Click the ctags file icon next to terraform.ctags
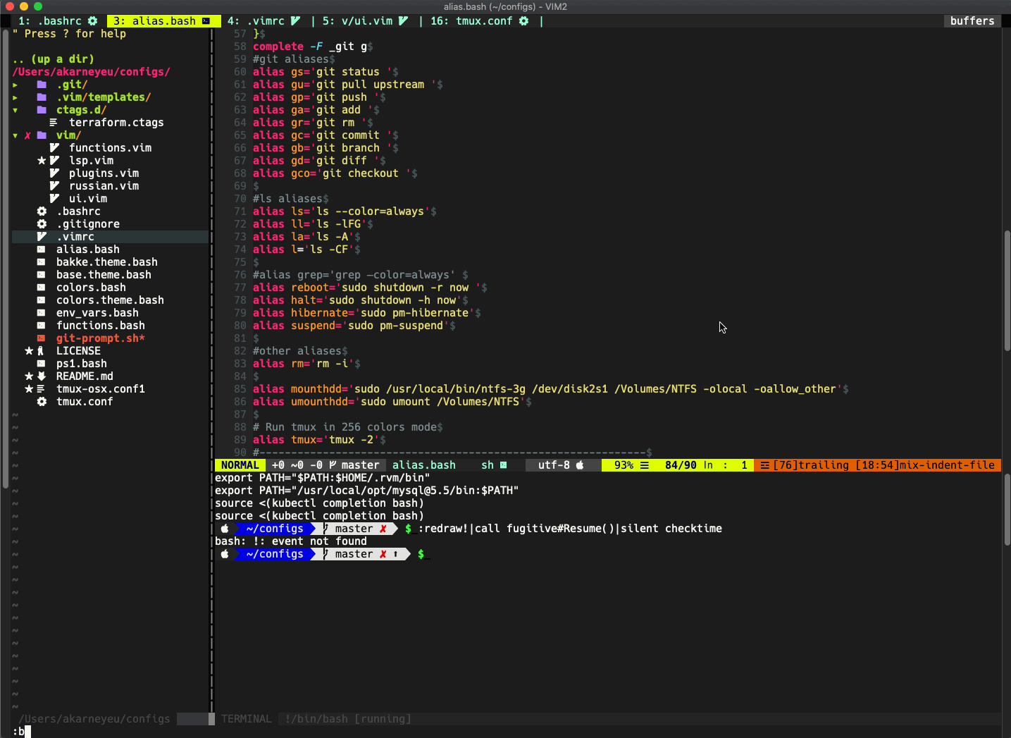 coord(54,122)
